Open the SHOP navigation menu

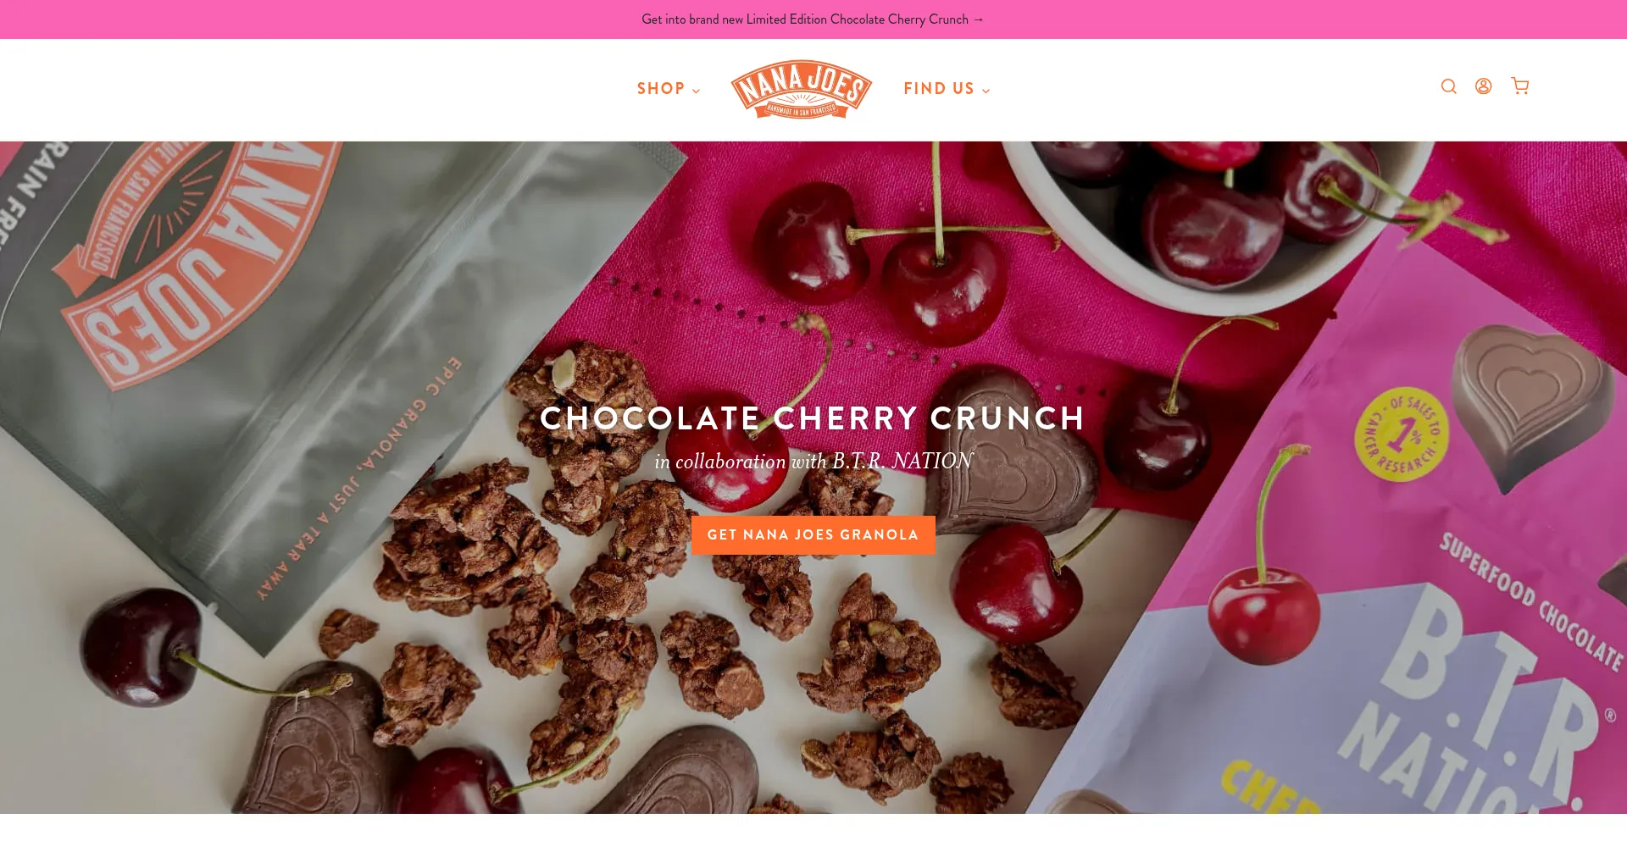pos(669,89)
